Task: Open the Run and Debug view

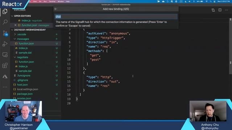Action: [x=5, y=44]
